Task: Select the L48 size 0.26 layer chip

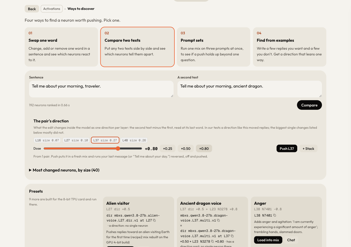Action: 134,140
